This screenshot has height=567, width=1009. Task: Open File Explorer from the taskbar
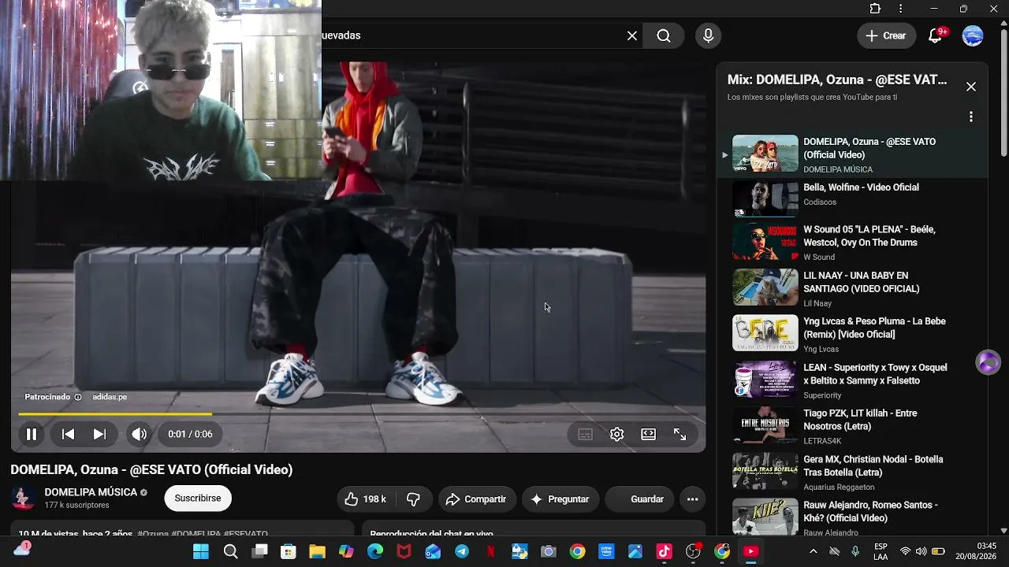(317, 551)
